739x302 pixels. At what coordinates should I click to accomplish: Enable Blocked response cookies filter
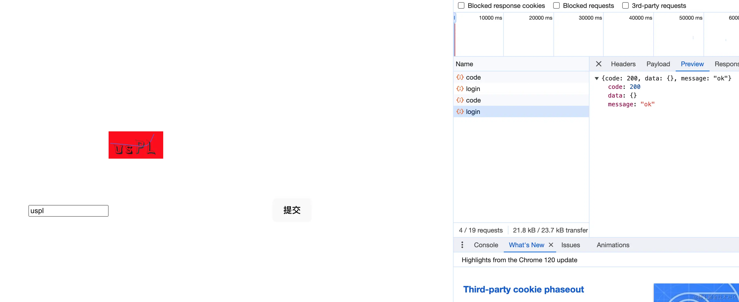(461, 6)
